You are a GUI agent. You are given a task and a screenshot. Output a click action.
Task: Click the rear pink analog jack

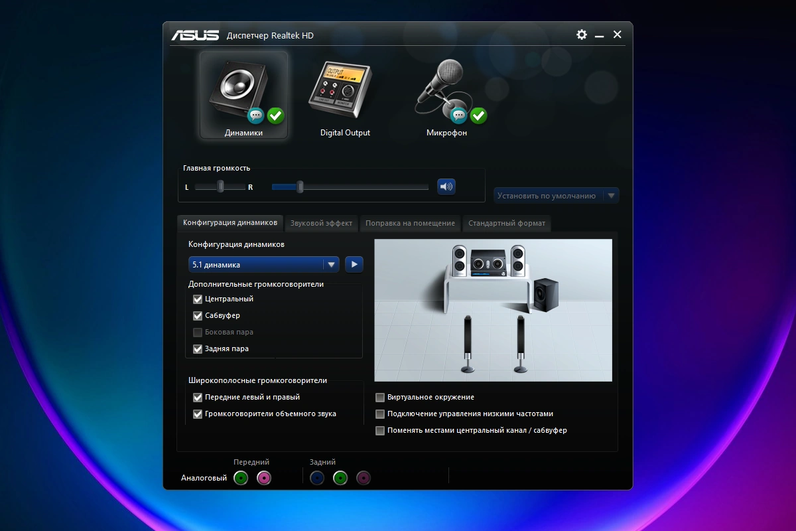(364, 478)
